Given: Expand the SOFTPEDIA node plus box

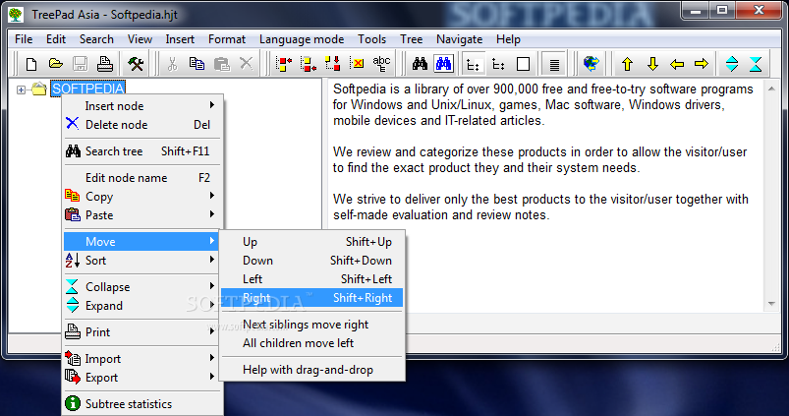Looking at the screenshot, I should [x=21, y=90].
